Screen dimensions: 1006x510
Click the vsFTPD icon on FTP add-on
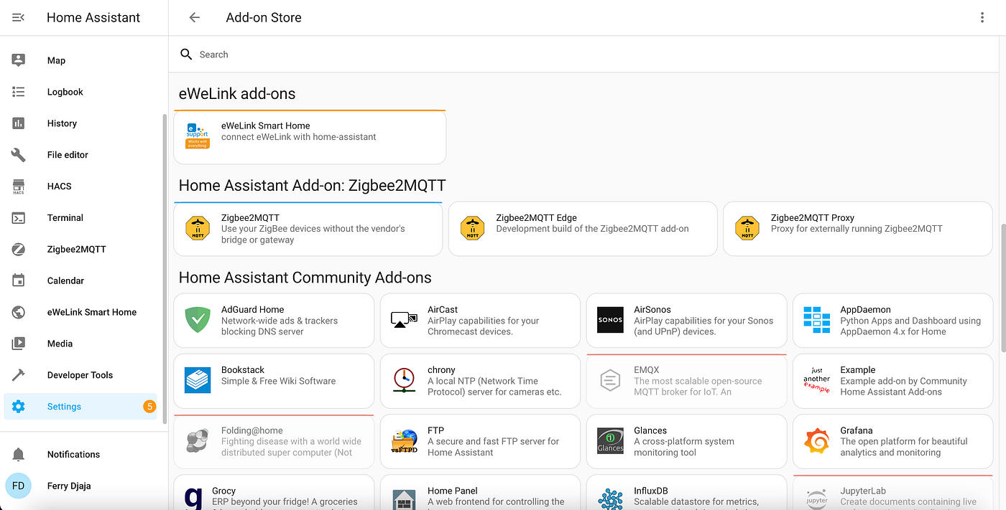[x=404, y=440]
